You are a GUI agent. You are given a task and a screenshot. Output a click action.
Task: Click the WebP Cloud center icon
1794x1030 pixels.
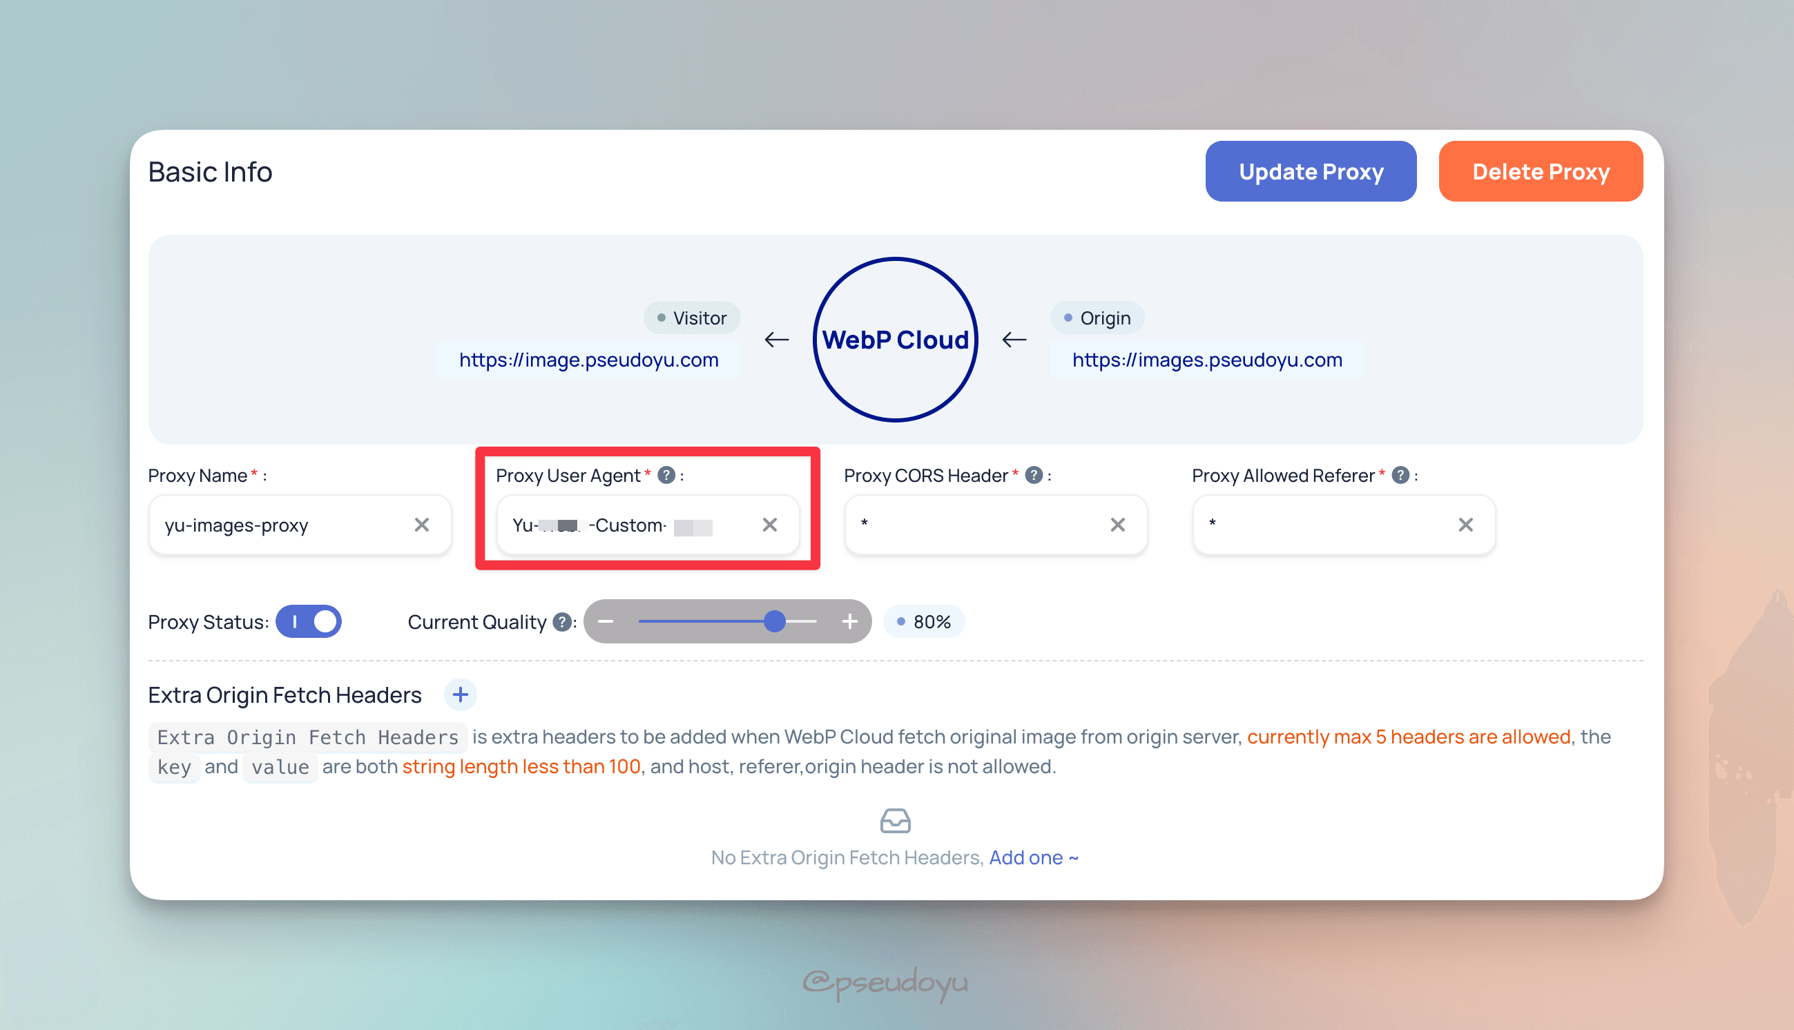898,339
